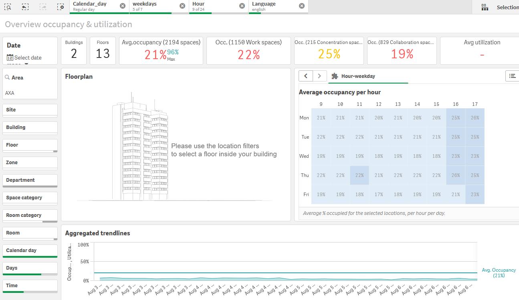Open the smart search tool

click(8, 7)
